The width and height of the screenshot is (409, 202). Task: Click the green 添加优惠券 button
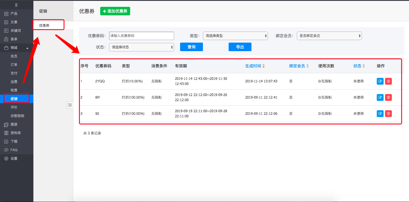tap(115, 11)
